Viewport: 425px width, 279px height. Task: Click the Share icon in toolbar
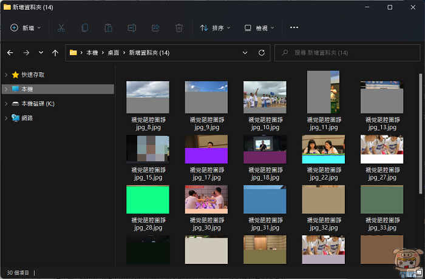[x=155, y=28]
